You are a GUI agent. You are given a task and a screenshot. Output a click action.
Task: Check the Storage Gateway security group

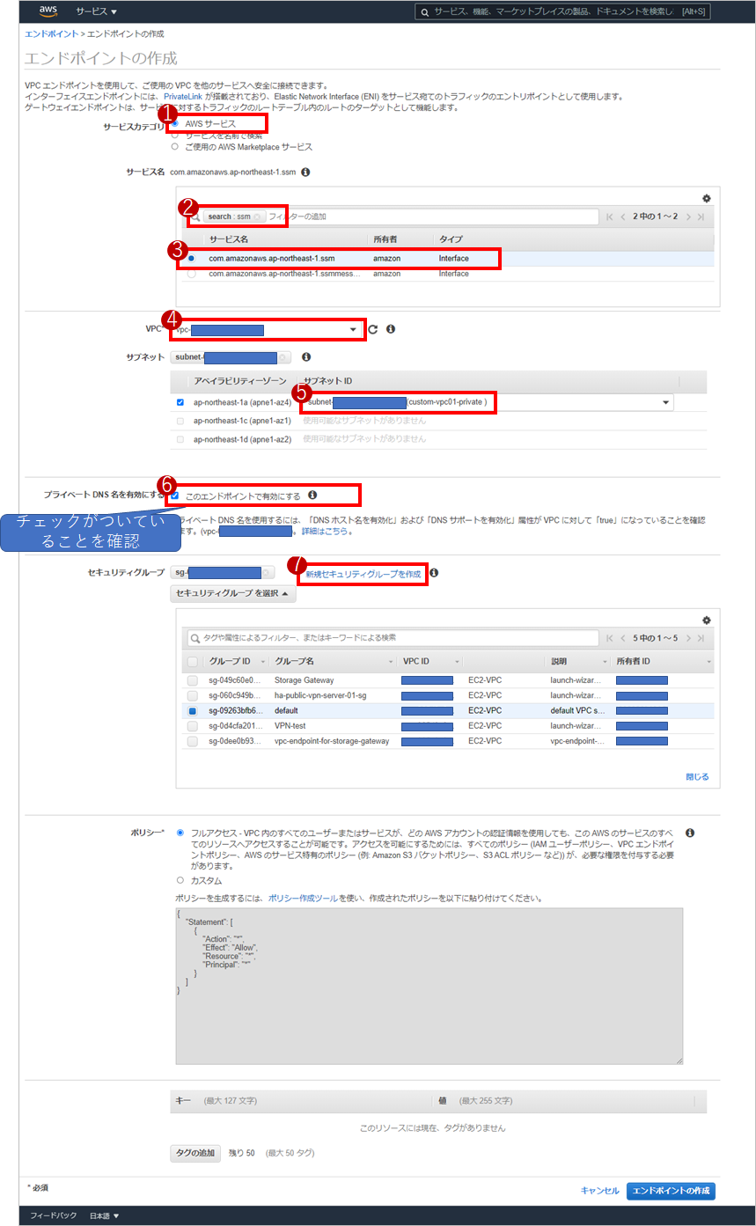pyautogui.click(x=192, y=680)
